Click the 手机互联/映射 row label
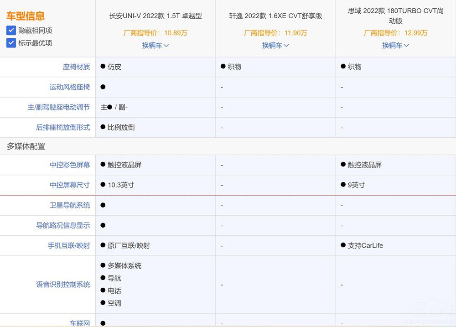Image resolution: width=456 pixels, height=327 pixels. pyautogui.click(x=69, y=245)
